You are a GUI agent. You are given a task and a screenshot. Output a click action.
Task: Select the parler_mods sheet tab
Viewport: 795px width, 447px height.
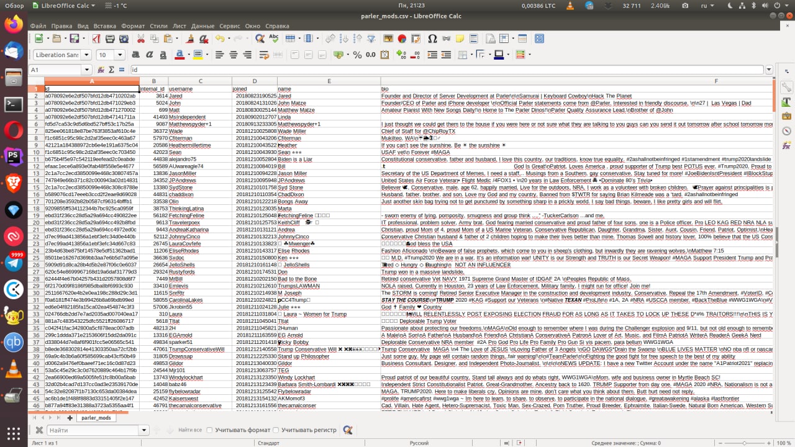pos(96,418)
